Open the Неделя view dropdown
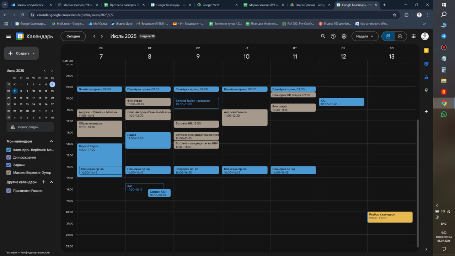 pos(365,36)
